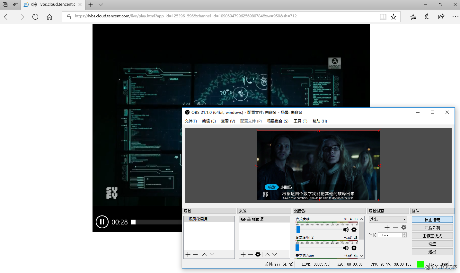Open Edge more options ellipsis menu
Screen dimensions: 460x273
click(455, 17)
